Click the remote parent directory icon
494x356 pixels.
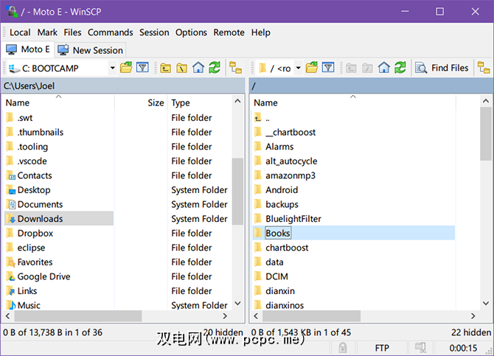(351, 68)
